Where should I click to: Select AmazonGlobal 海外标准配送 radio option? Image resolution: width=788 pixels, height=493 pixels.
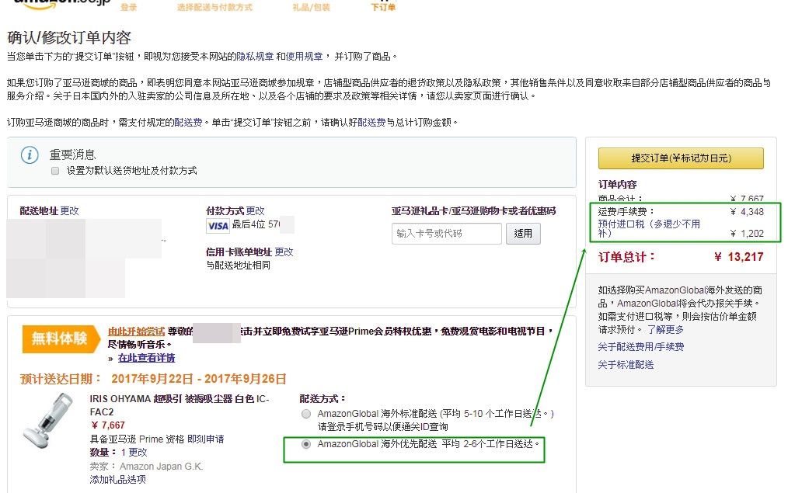tap(306, 414)
